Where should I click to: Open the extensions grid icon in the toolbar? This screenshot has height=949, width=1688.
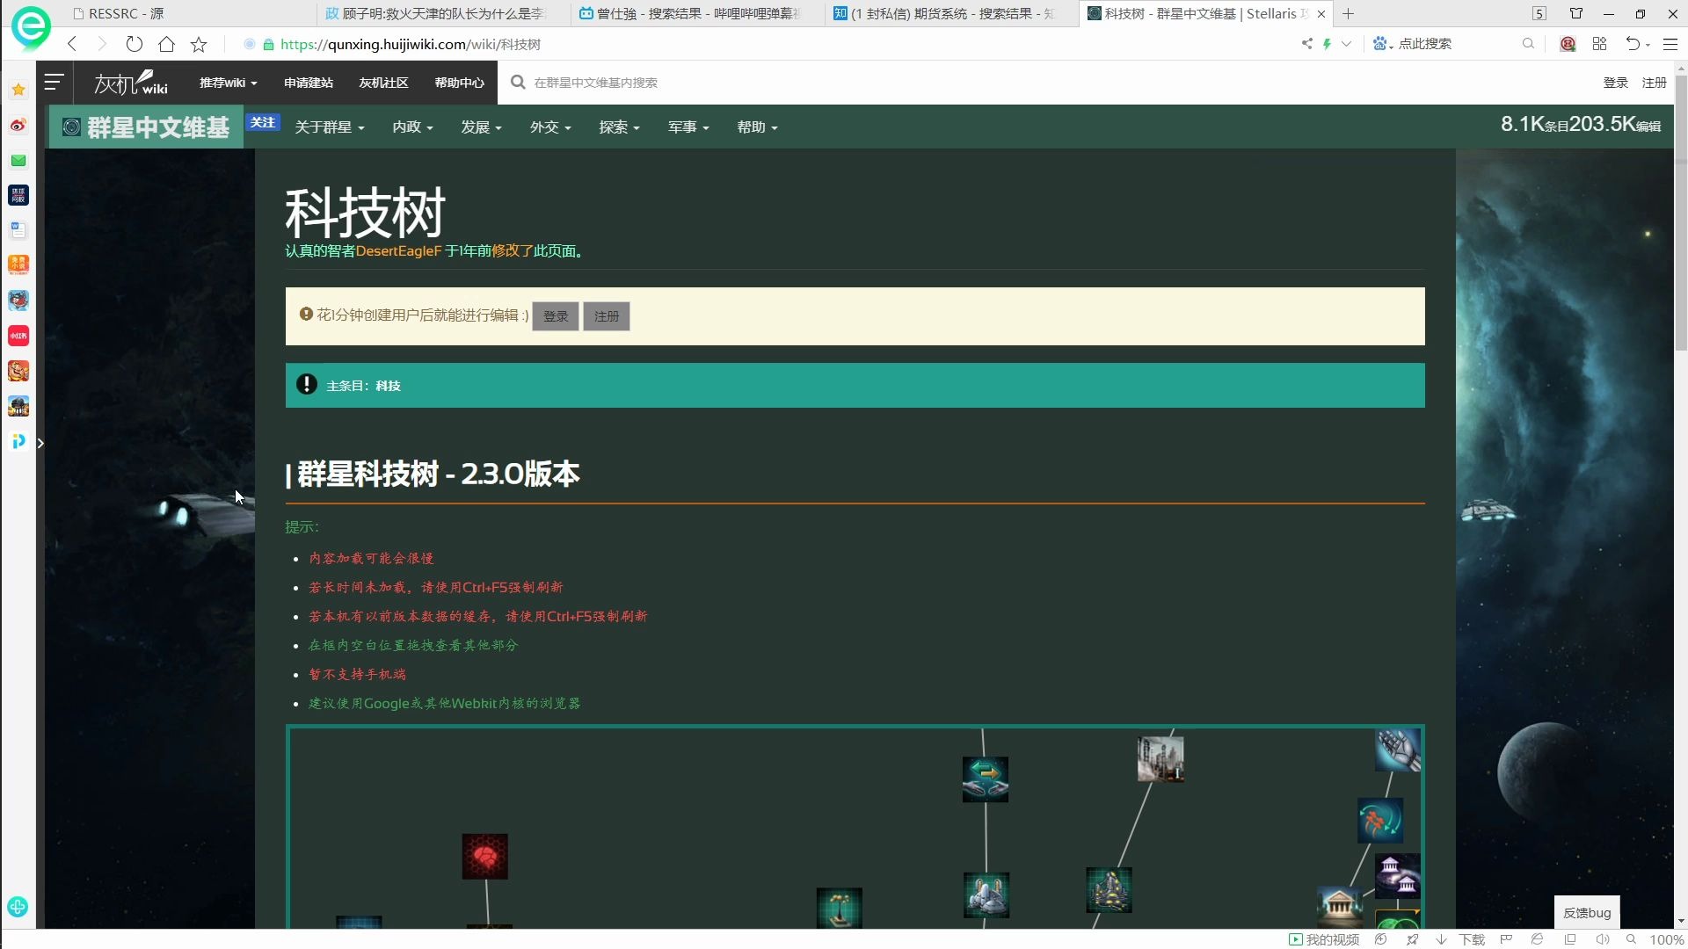(1599, 43)
